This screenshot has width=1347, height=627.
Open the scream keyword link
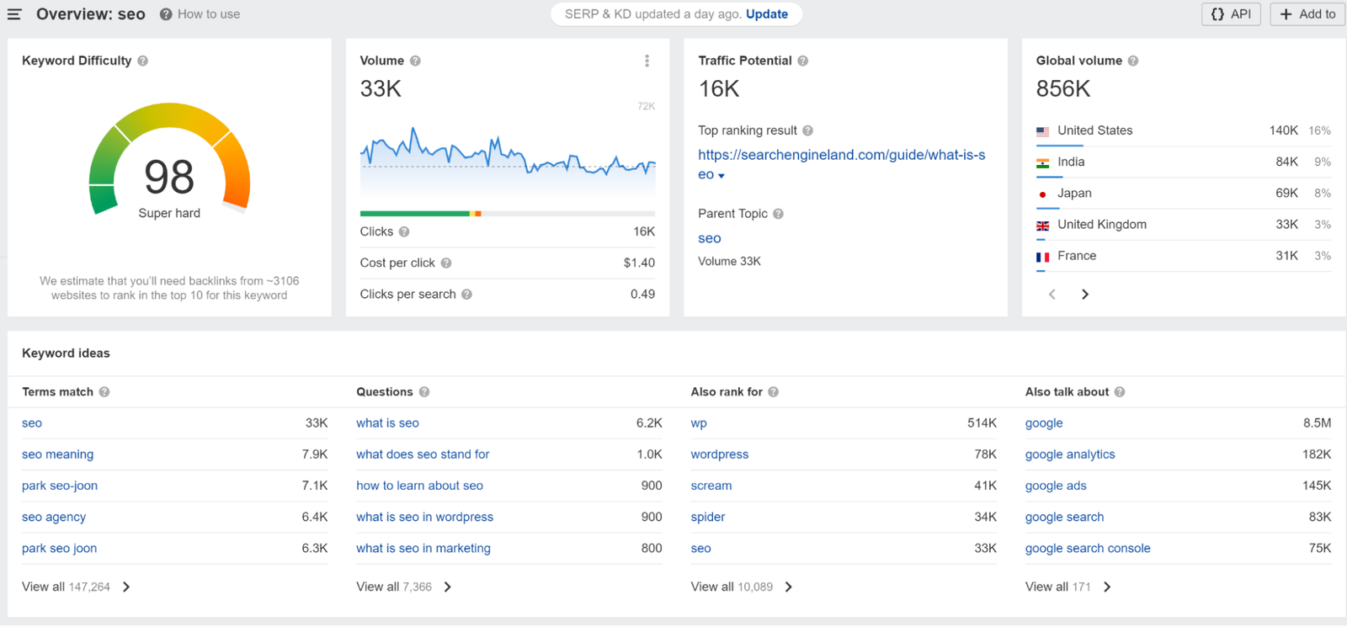pos(711,486)
